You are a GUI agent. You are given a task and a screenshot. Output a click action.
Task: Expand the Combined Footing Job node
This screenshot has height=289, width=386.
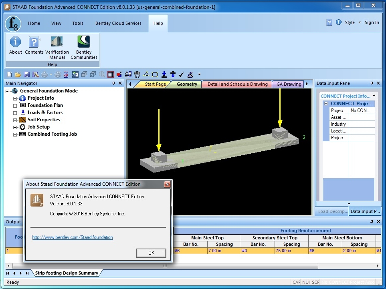click(x=15, y=134)
